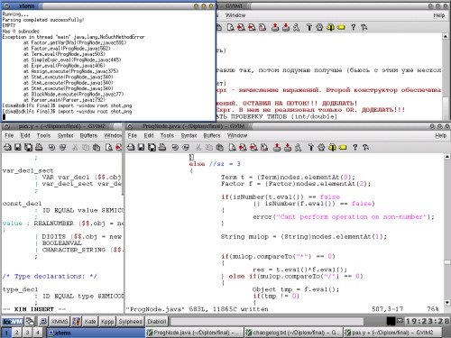Viewport: 451px width, 338px height.
Task: Activate xterm task in the taskbar
Action: pyautogui.click(x=96, y=333)
